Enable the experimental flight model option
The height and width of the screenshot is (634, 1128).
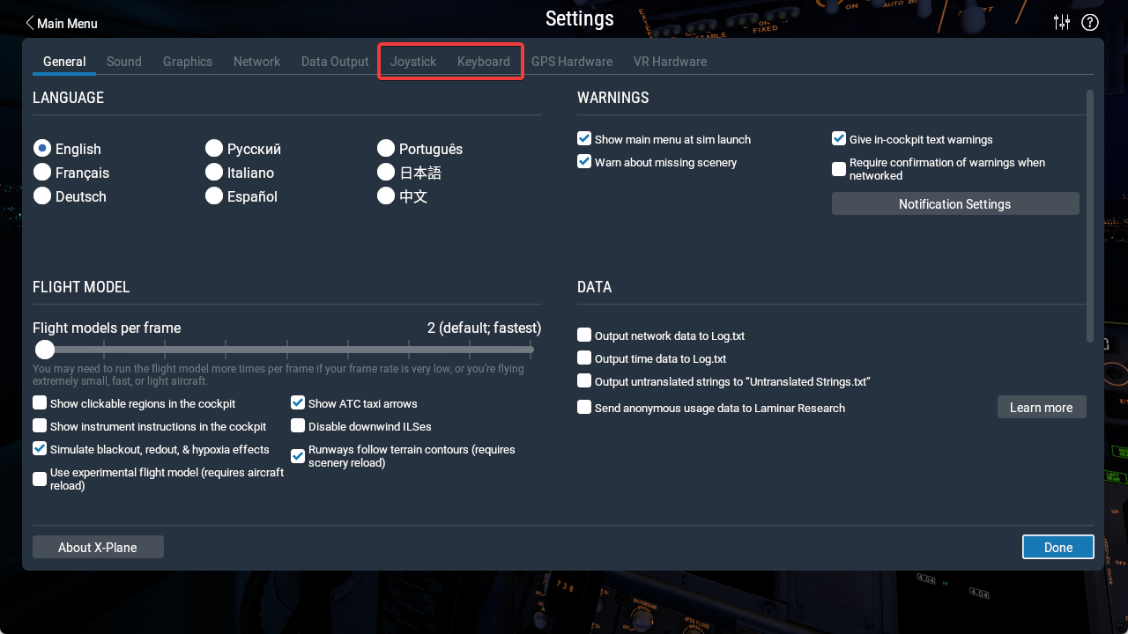pos(39,478)
